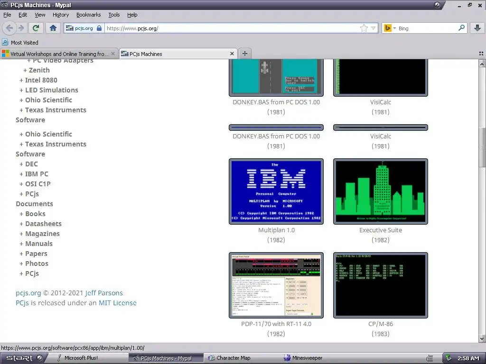Open the PDP-11/70 with RT-11 thumbnail
Image resolution: width=486 pixels, height=364 pixels.
276,285
